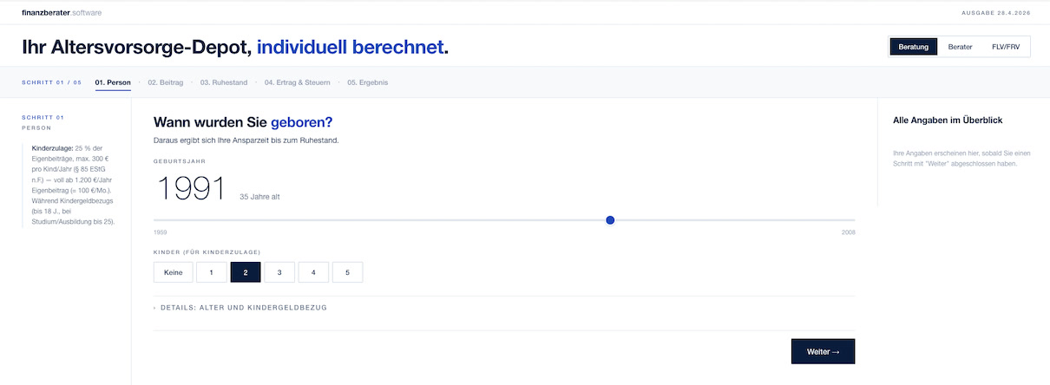Select 1 child option
Screen dimensions: 1050x385
pos(211,272)
